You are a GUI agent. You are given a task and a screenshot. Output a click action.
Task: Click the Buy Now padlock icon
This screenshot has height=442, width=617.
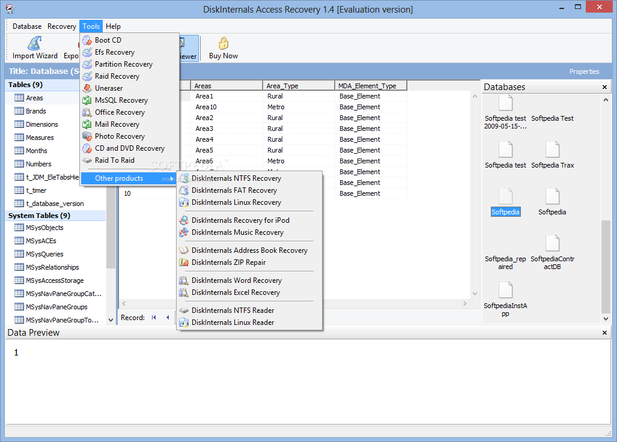[223, 43]
